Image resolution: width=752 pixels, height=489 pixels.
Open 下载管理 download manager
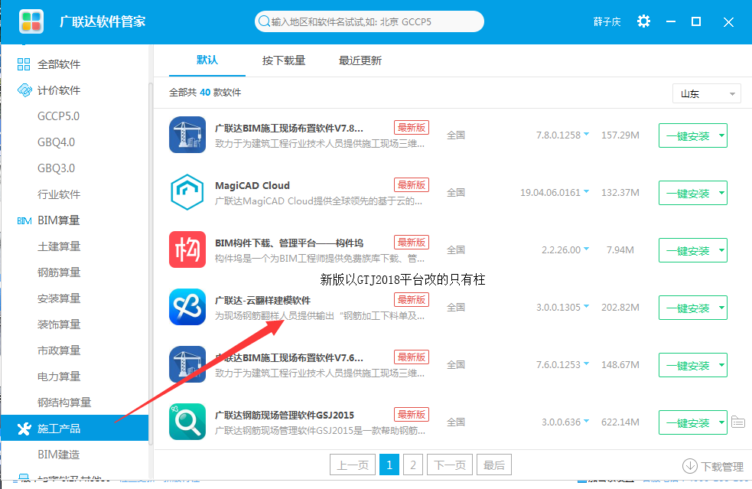pos(713,466)
